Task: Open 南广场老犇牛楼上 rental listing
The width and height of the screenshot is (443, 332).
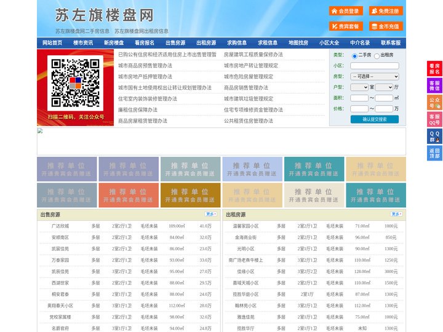Action: (245, 260)
